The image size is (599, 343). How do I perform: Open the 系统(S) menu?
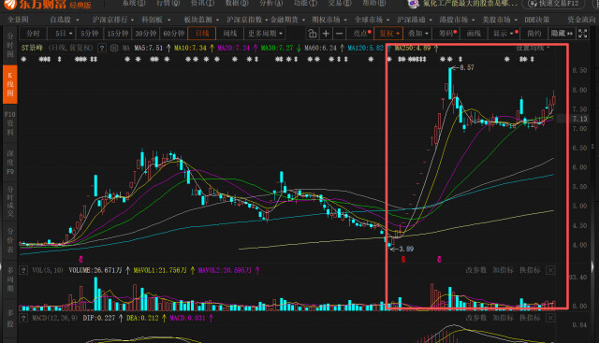(134, 4)
